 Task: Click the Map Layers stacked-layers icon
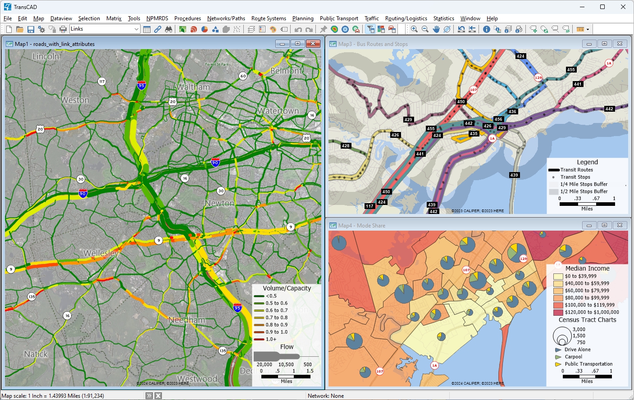point(252,29)
